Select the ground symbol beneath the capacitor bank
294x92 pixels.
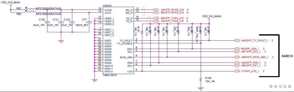click(61, 42)
